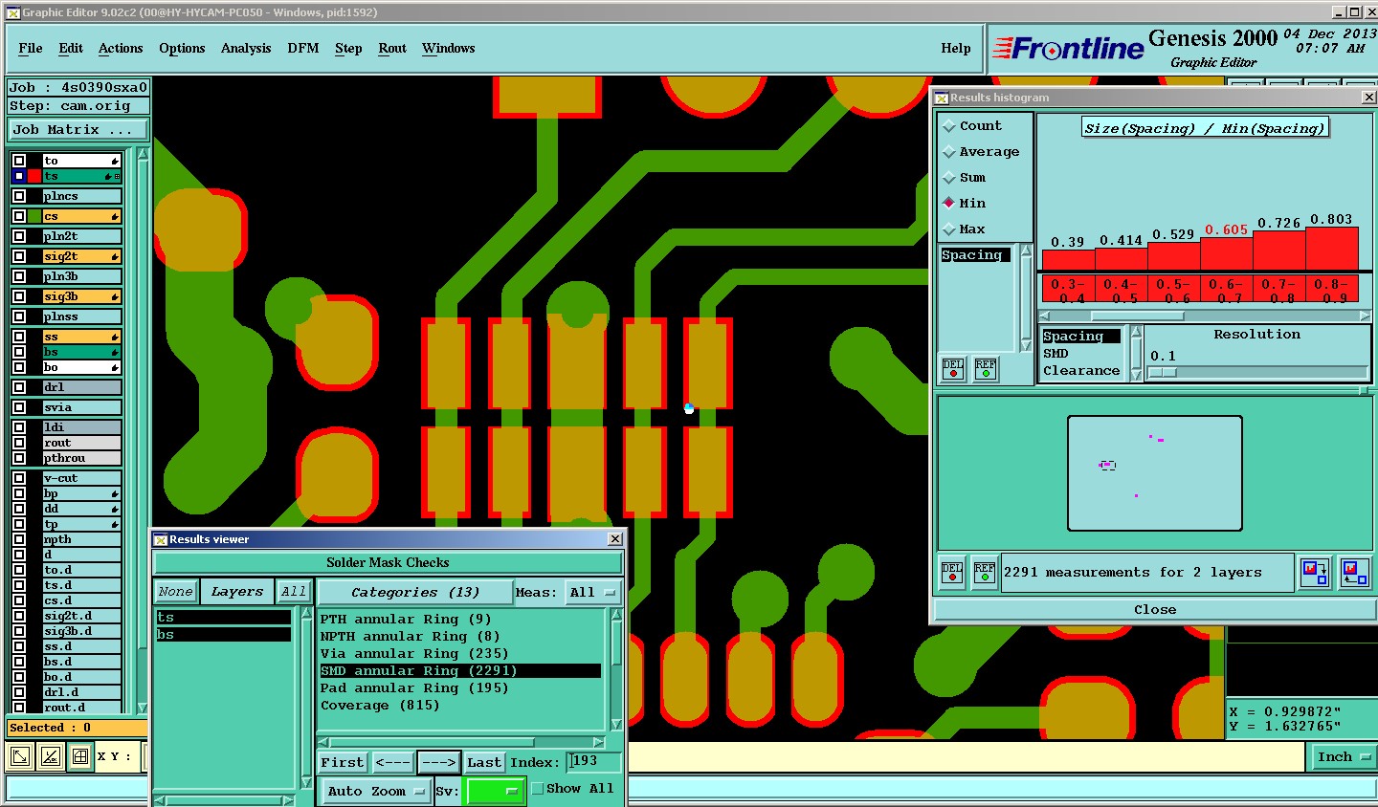Select the Max radio option
The height and width of the screenshot is (807, 1378).
pos(949,229)
